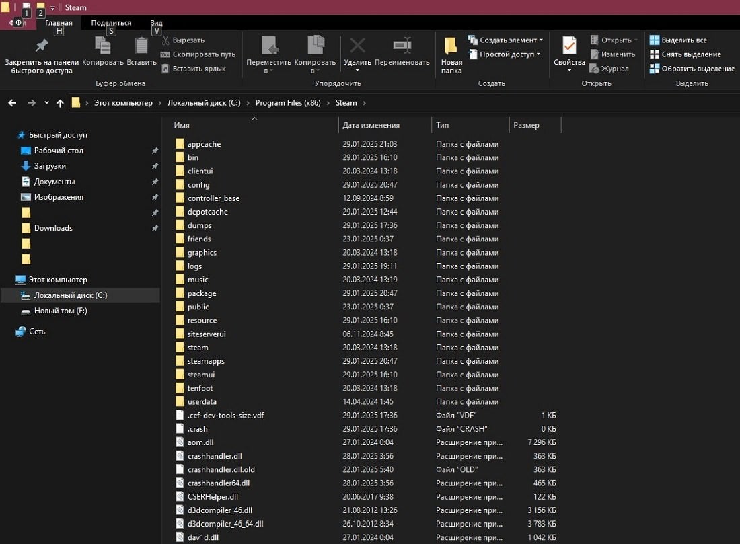Click the Удалить red cross icon
This screenshot has width=740, height=544.
pyautogui.click(x=357, y=46)
